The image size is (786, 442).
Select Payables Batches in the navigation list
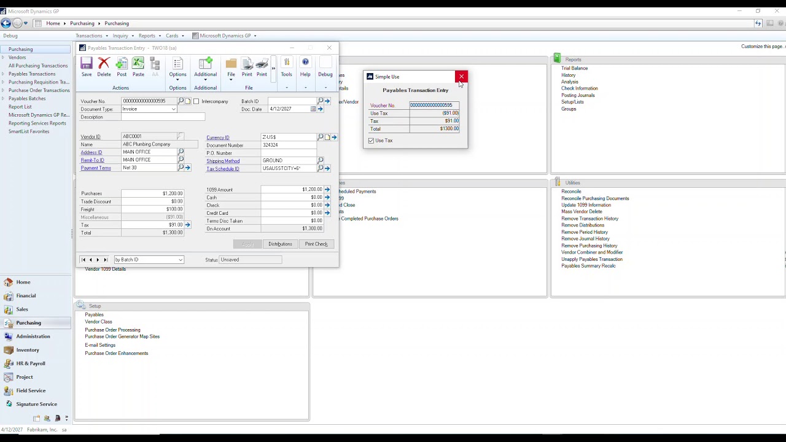pos(27,98)
